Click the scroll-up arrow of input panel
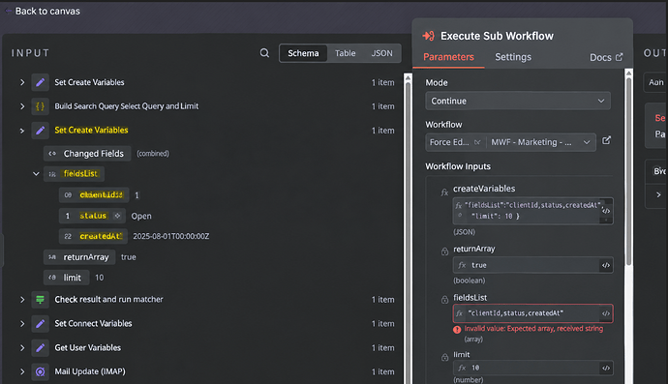The height and width of the screenshot is (384, 668). point(408,77)
